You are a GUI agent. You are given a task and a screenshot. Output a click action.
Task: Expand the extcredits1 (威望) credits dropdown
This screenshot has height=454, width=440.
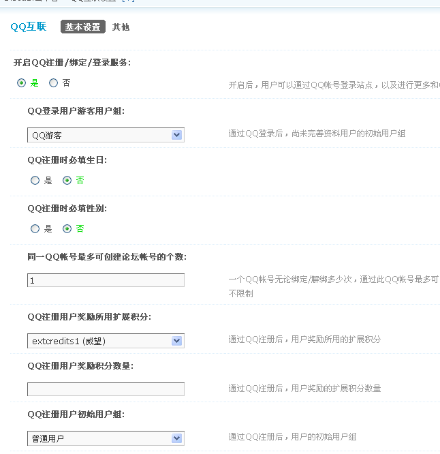point(99,341)
